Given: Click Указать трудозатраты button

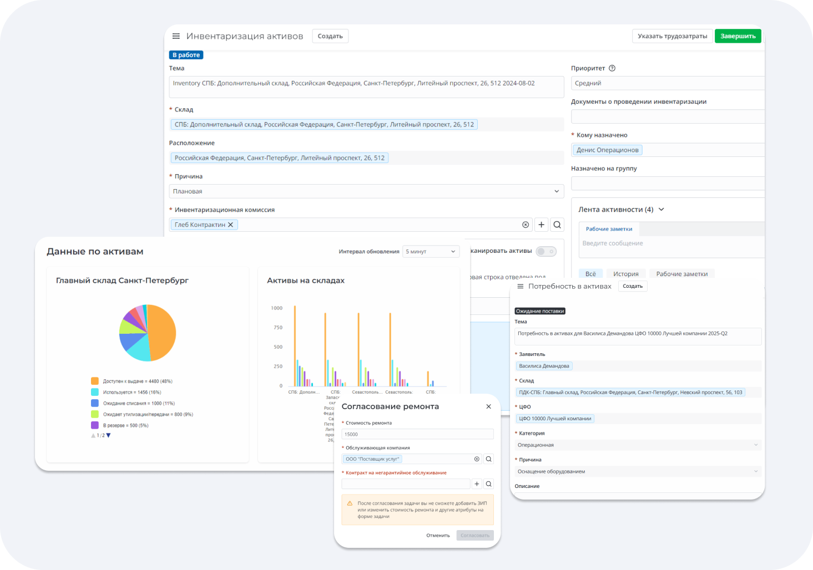Looking at the screenshot, I should pos(673,36).
